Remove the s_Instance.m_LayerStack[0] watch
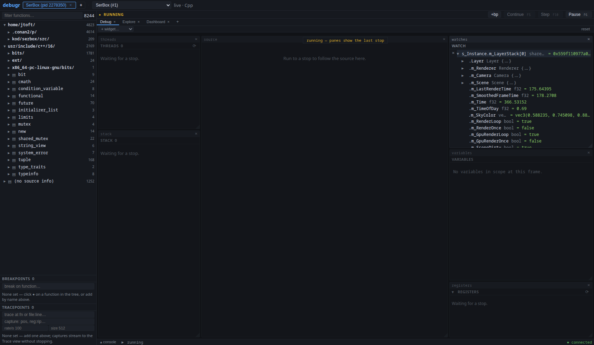This screenshot has height=345, width=594. click(x=453, y=53)
